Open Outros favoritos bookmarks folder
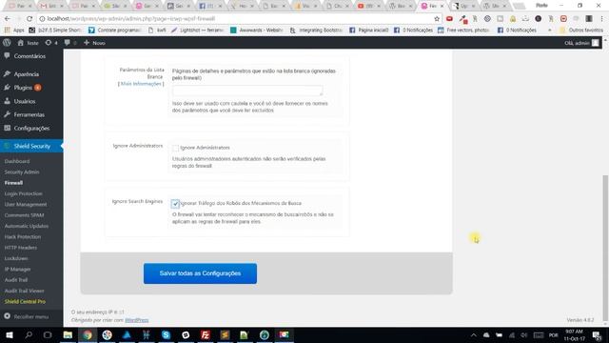 (581, 30)
